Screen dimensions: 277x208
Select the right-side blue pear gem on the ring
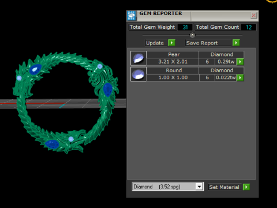(x=107, y=90)
